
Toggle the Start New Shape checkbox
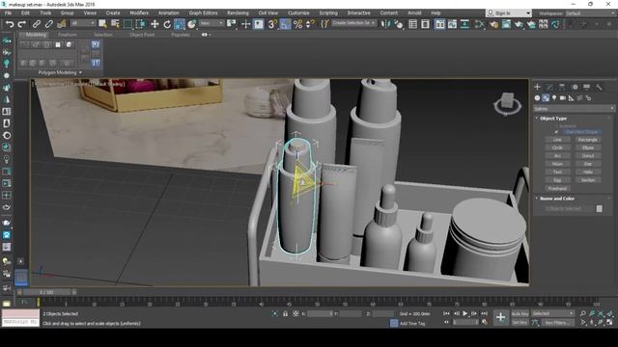[556, 132]
